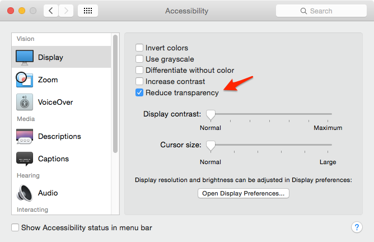Open the Audio speaker icon
The width and height of the screenshot is (374, 242).
pyautogui.click(x=25, y=193)
